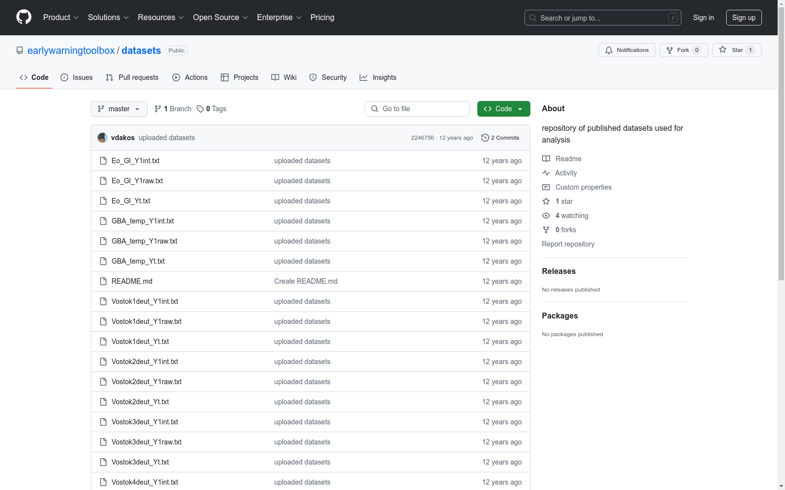785x490 pixels.
Task: Click the Go to file search box
Action: pos(417,109)
